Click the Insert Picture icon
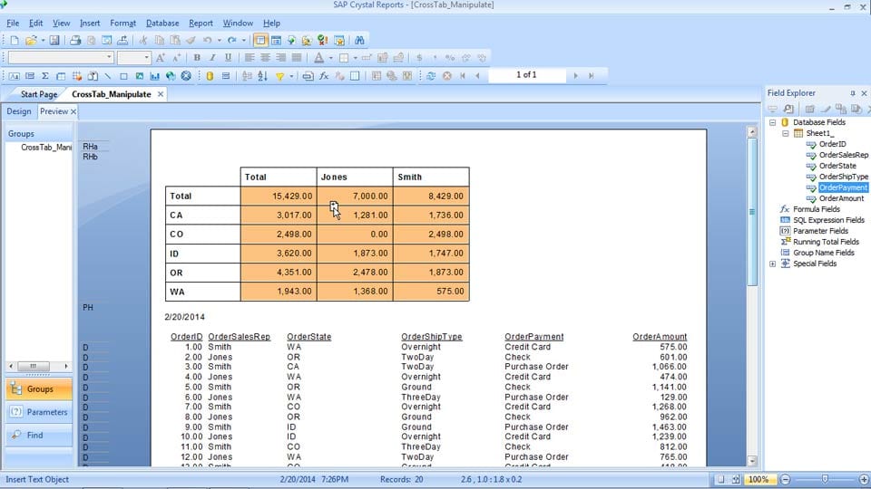 (140, 76)
